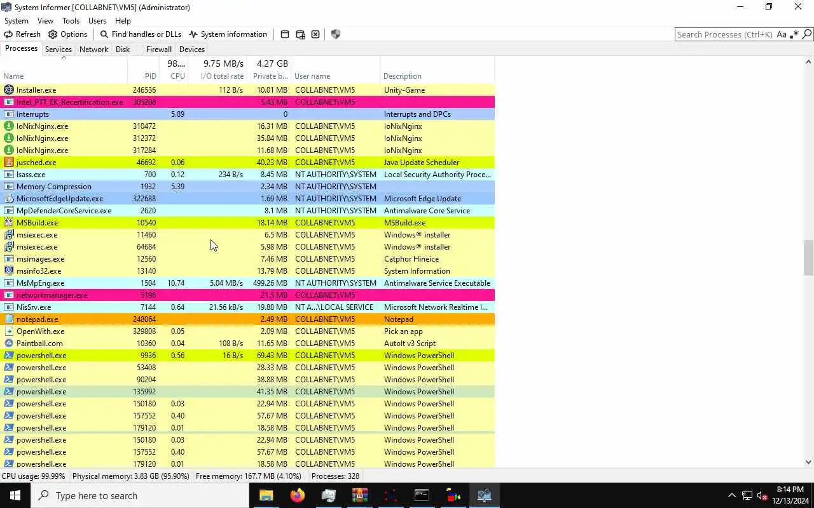The width and height of the screenshot is (814, 508).
Task: Select the Intel_PTT_EK_Recertification.exe row
Action: 247,102
